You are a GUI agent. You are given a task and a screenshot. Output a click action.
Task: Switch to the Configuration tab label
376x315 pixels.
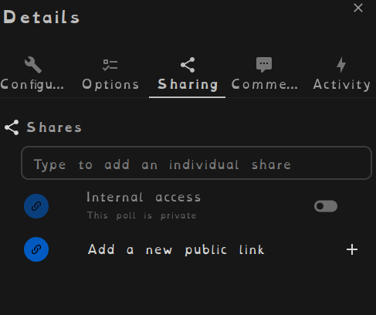(x=32, y=85)
